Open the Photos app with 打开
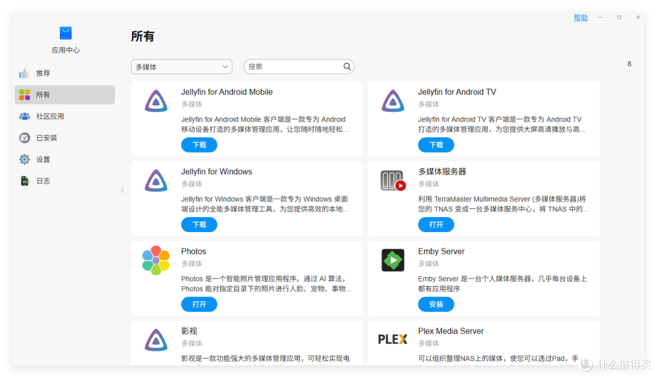The height and width of the screenshot is (378, 657). coord(199,304)
